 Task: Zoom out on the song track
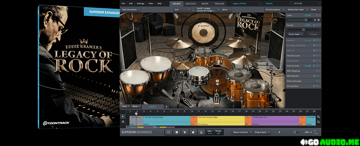coord(318,122)
